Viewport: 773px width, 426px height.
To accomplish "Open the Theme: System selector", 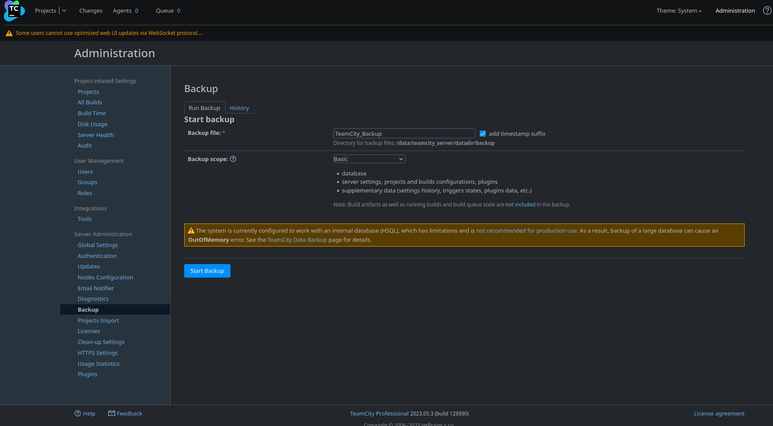I will (x=679, y=10).
